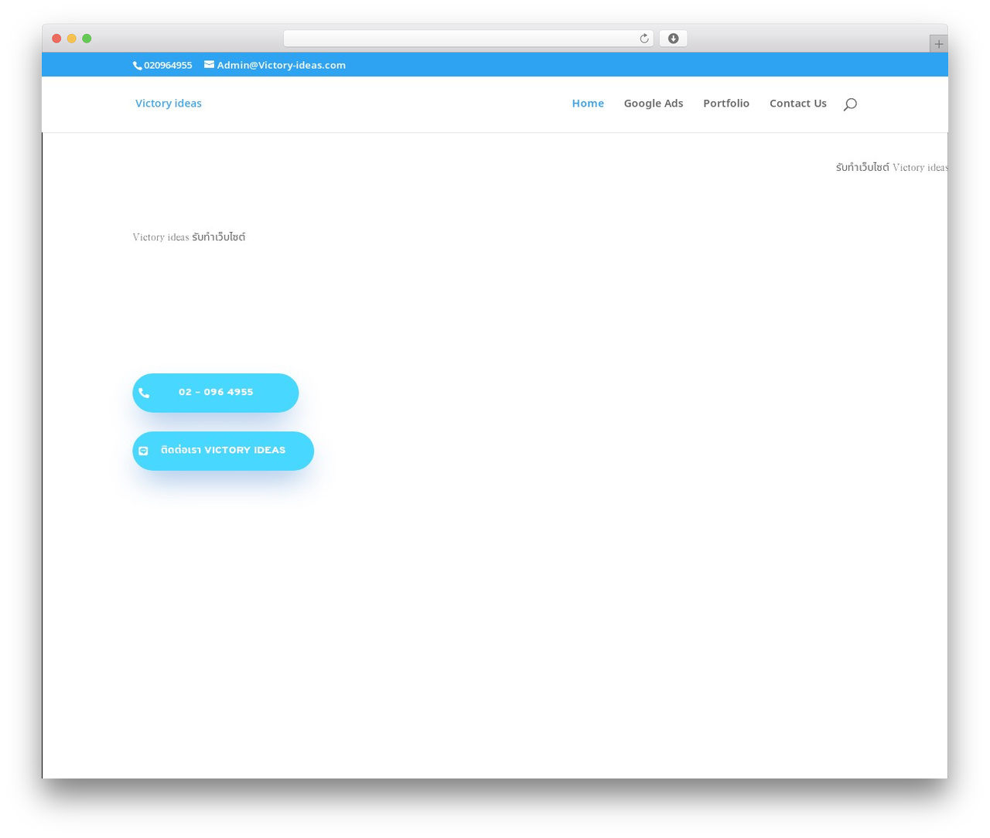Click the search magnifier icon in navigation

pyautogui.click(x=850, y=104)
